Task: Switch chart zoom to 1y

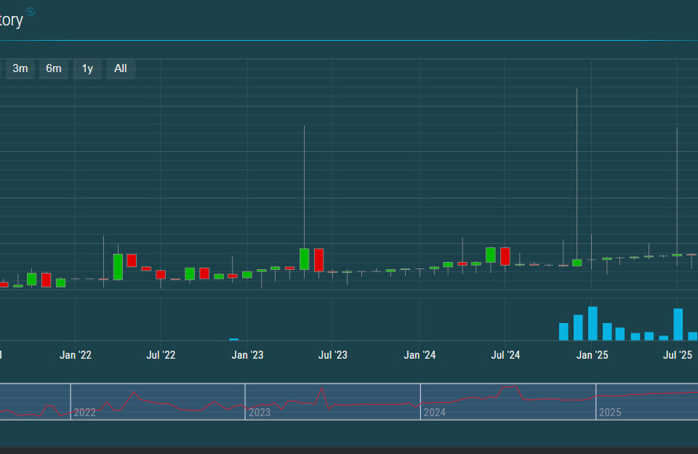Action: click(87, 68)
